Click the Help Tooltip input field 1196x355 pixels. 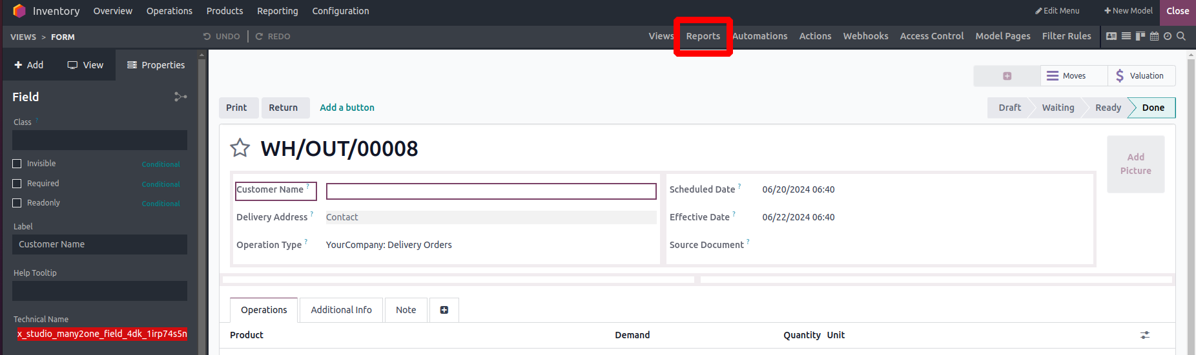(99, 291)
